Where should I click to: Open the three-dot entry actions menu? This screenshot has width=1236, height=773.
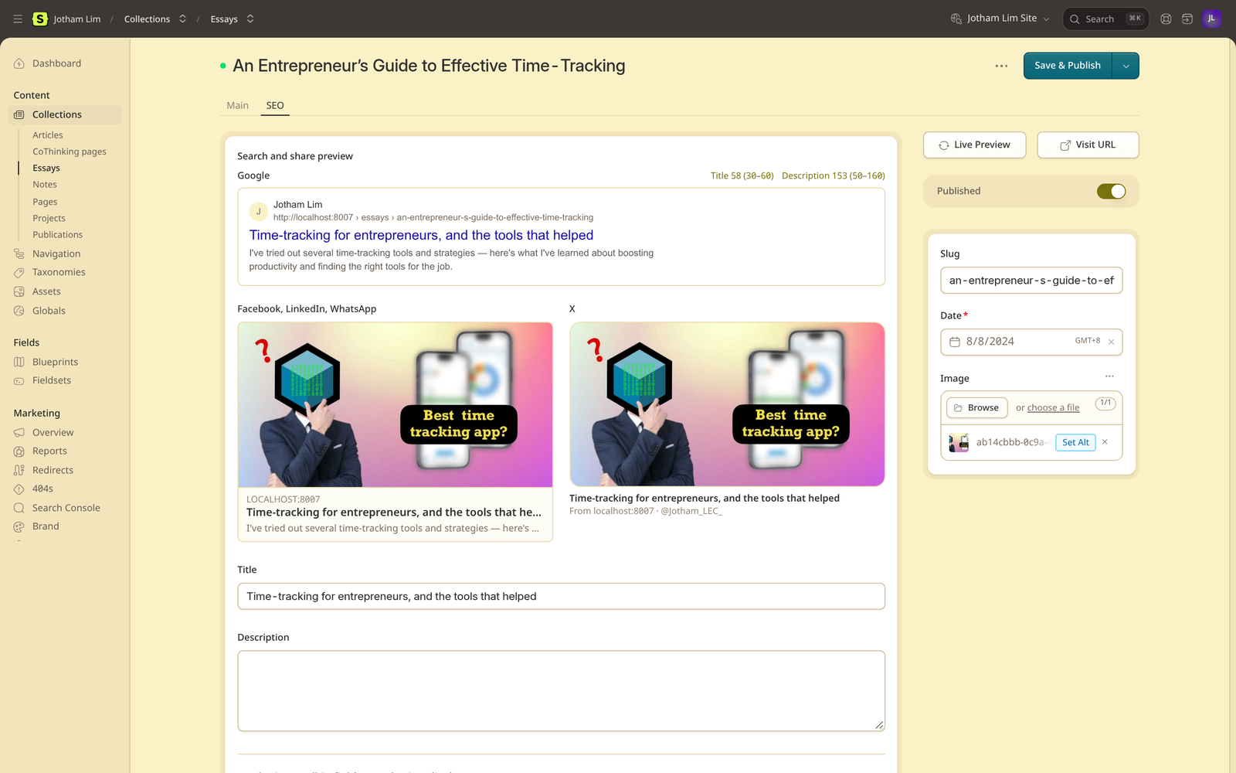[1001, 66]
